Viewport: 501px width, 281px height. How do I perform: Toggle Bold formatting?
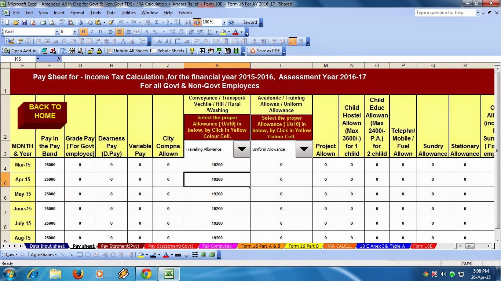(83, 32)
